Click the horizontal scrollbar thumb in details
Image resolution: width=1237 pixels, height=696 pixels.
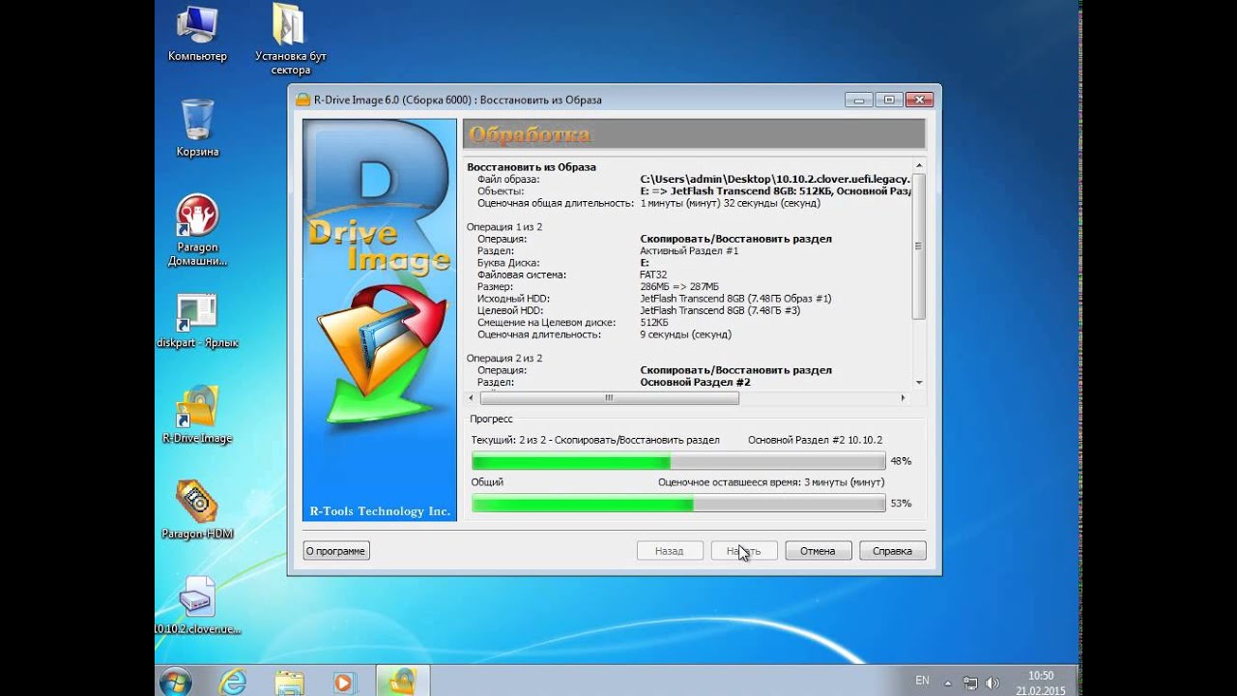(x=609, y=397)
